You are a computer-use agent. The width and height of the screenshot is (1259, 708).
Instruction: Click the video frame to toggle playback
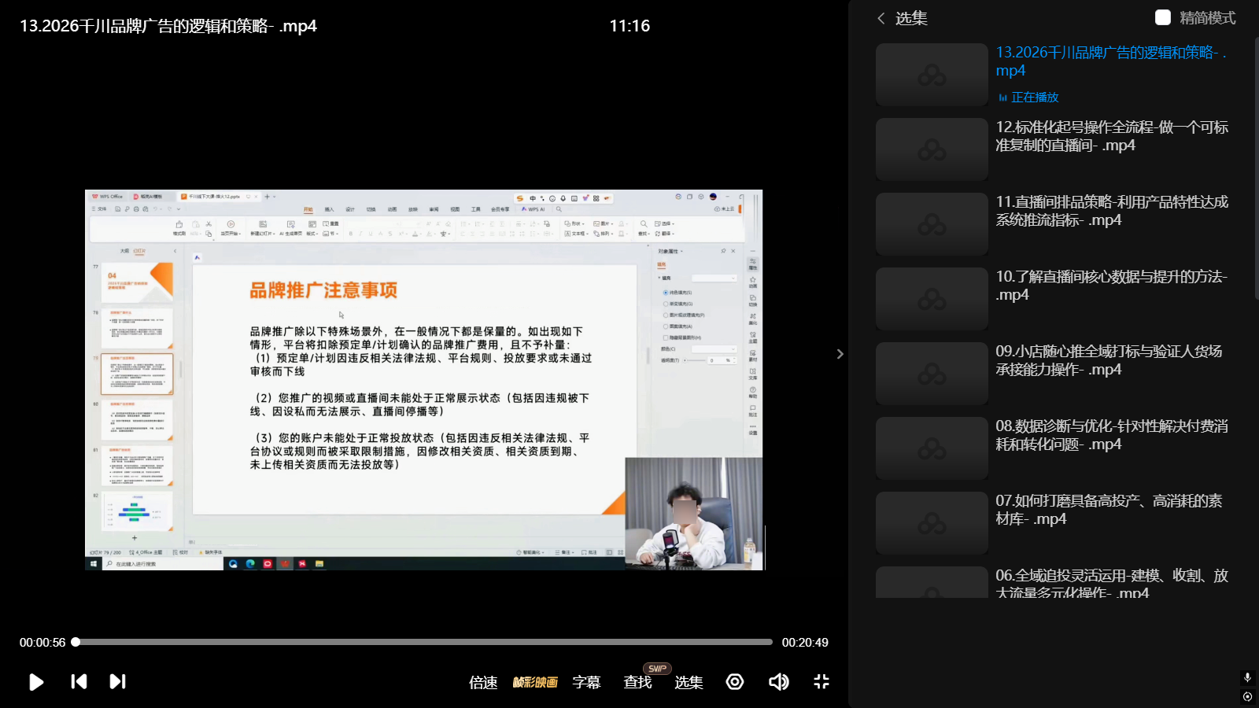click(x=424, y=380)
